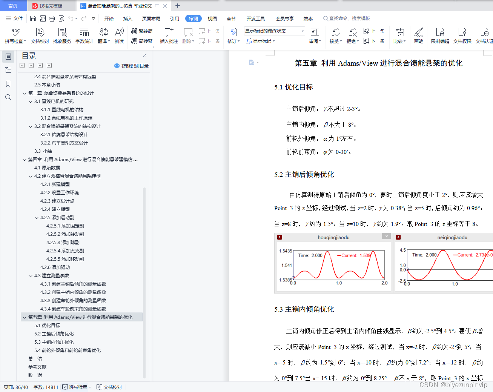Screen dimensions: 493x392
Task: Insert a comment with 插入批注
Action: (169, 36)
